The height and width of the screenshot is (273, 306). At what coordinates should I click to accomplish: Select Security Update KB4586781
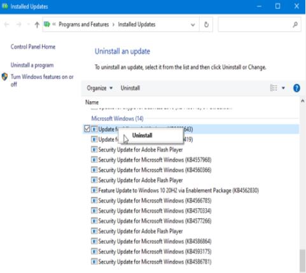coord(151,262)
